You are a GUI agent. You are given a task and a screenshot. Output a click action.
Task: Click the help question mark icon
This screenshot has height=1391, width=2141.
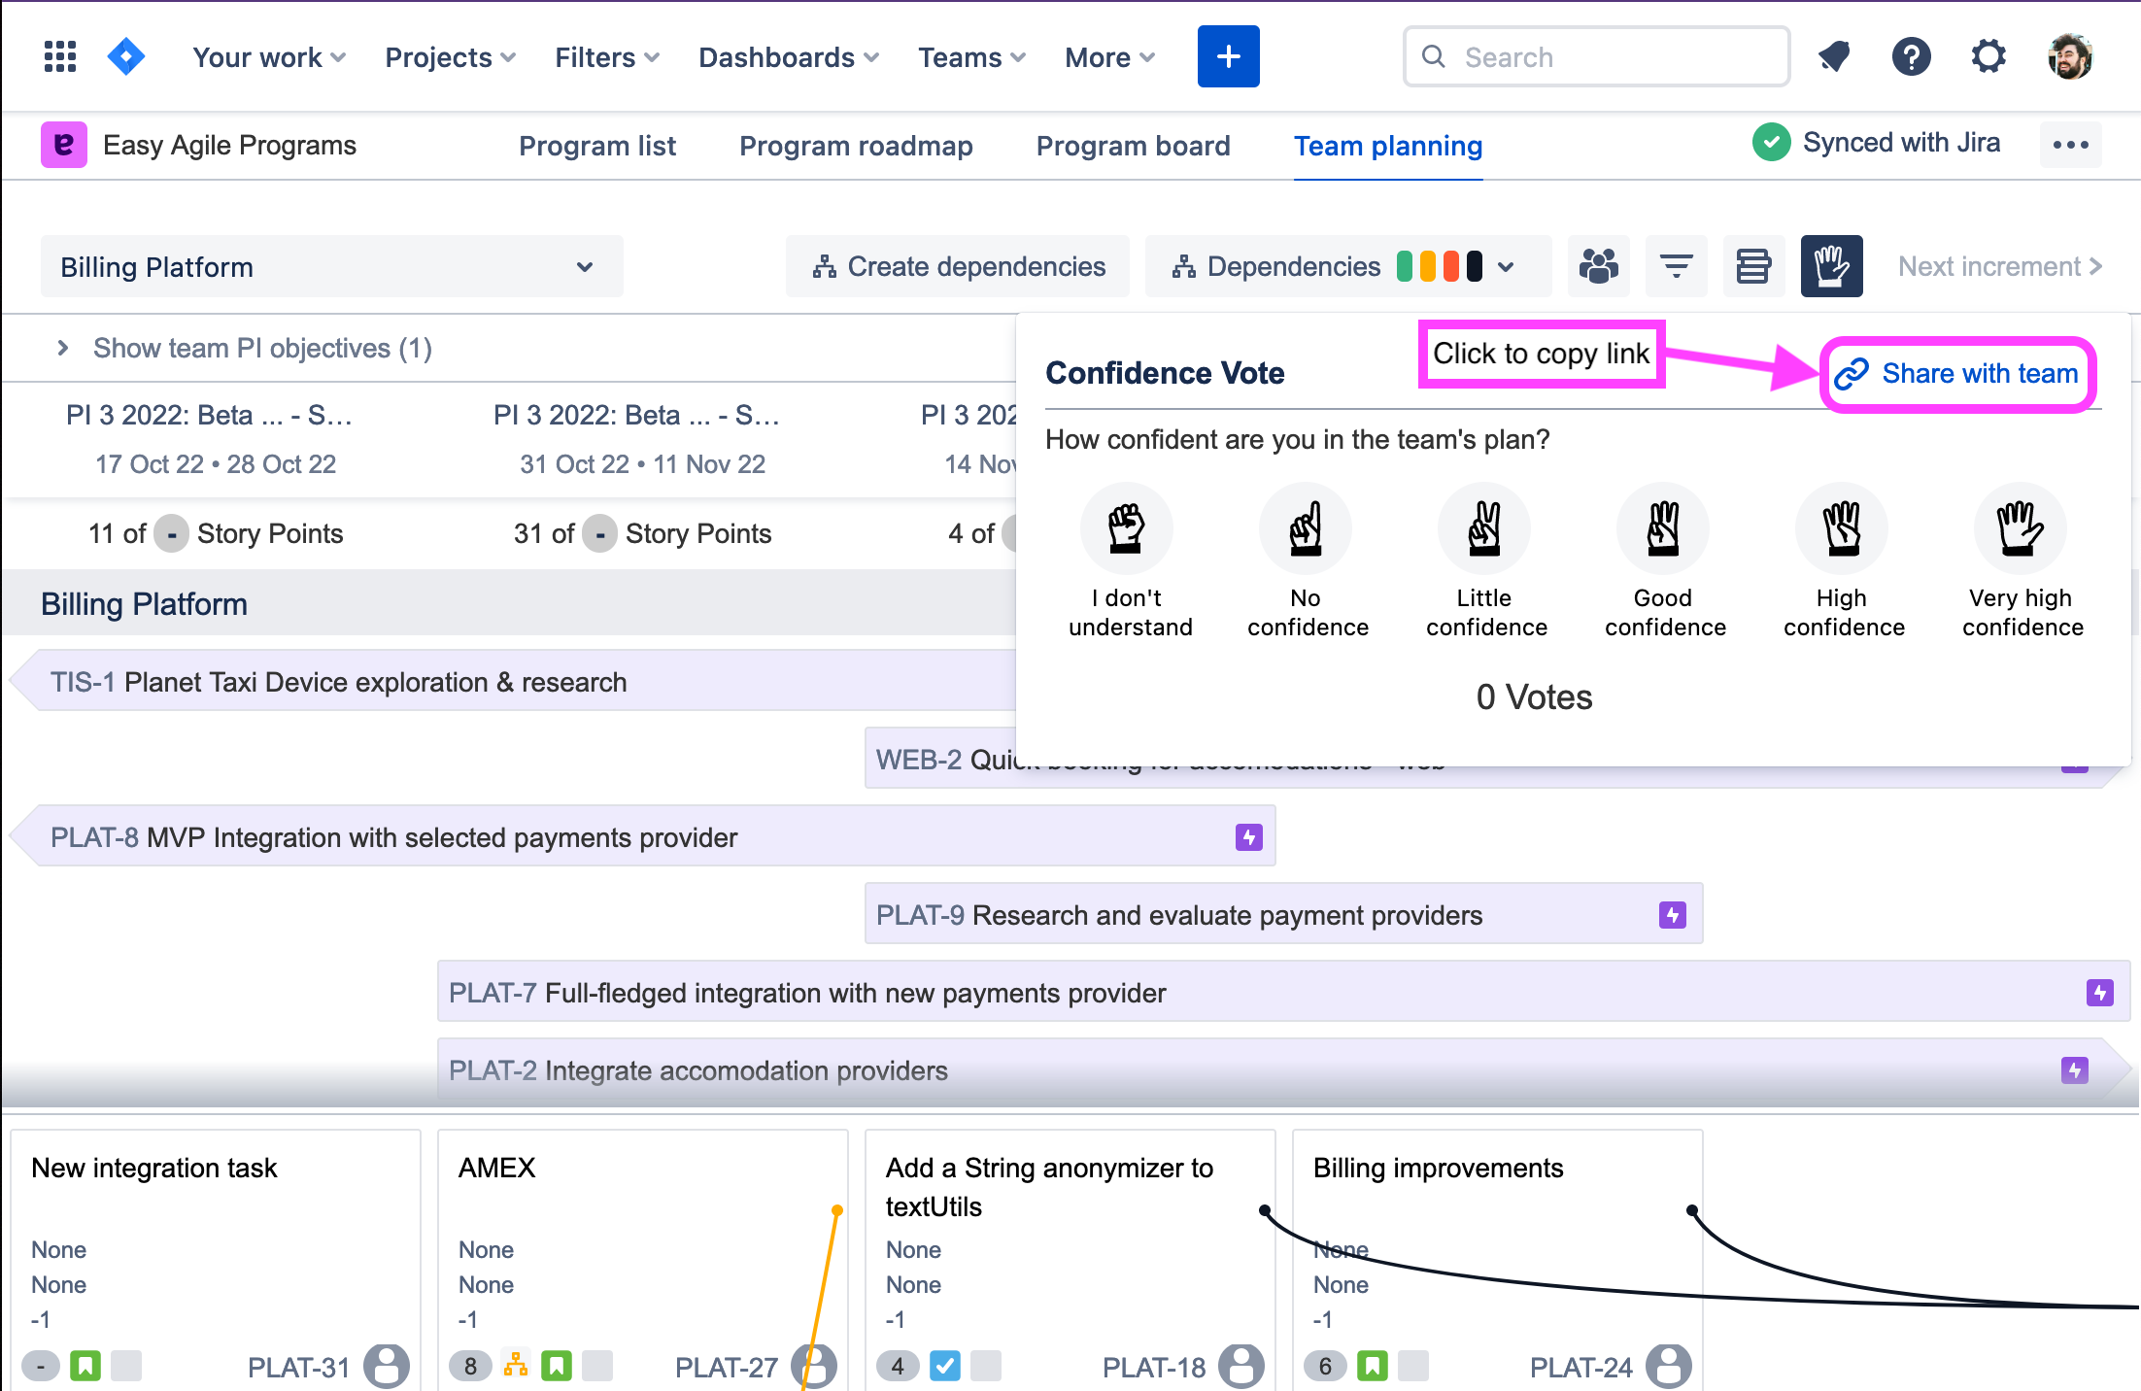[1911, 56]
